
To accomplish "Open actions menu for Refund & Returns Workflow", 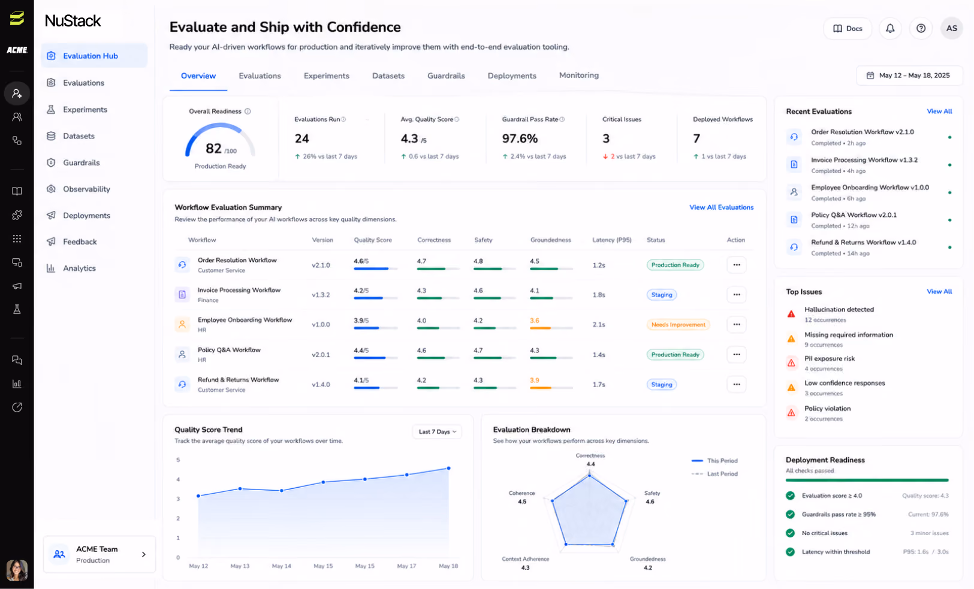I will click(737, 385).
